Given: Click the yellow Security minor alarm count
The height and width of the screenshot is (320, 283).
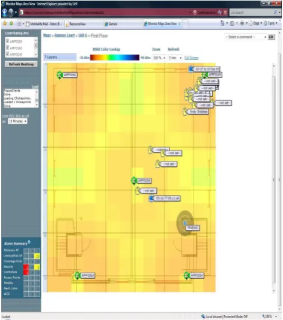Looking at the screenshot, I should tap(37, 267).
